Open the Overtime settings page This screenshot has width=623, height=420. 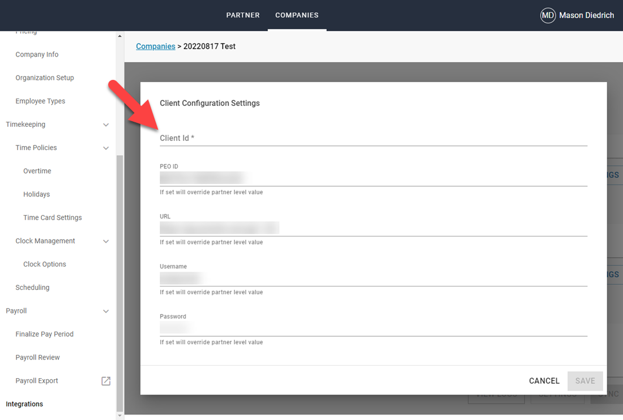(x=37, y=170)
